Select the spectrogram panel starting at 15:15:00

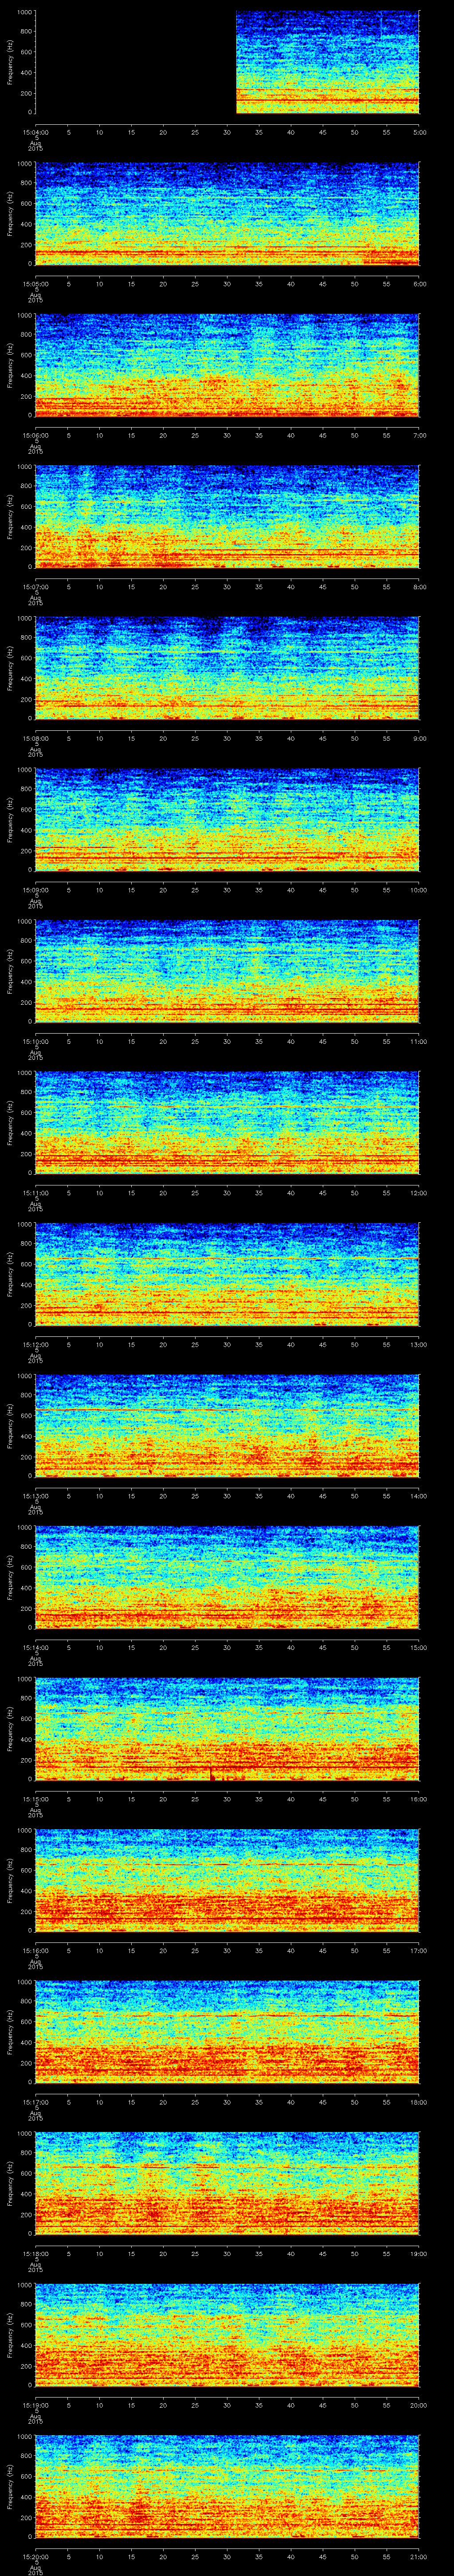coord(227,1729)
